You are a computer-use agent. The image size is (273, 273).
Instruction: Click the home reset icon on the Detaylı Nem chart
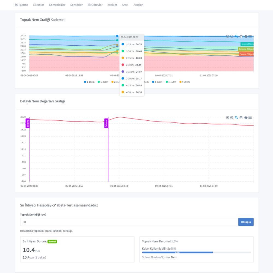(246, 117)
